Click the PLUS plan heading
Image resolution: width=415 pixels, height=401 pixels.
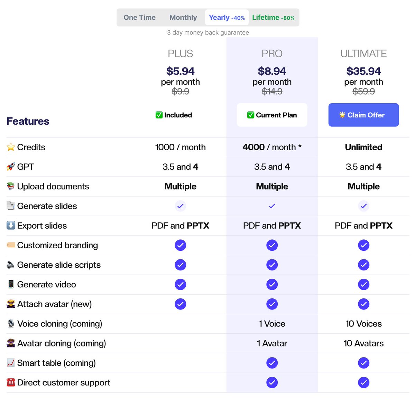[181, 54]
